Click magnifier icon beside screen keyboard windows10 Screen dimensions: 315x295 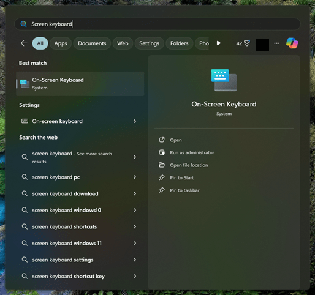pos(25,210)
